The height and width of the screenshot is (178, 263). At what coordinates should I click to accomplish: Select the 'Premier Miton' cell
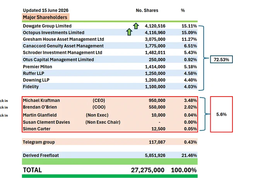pyautogui.click(x=38, y=67)
